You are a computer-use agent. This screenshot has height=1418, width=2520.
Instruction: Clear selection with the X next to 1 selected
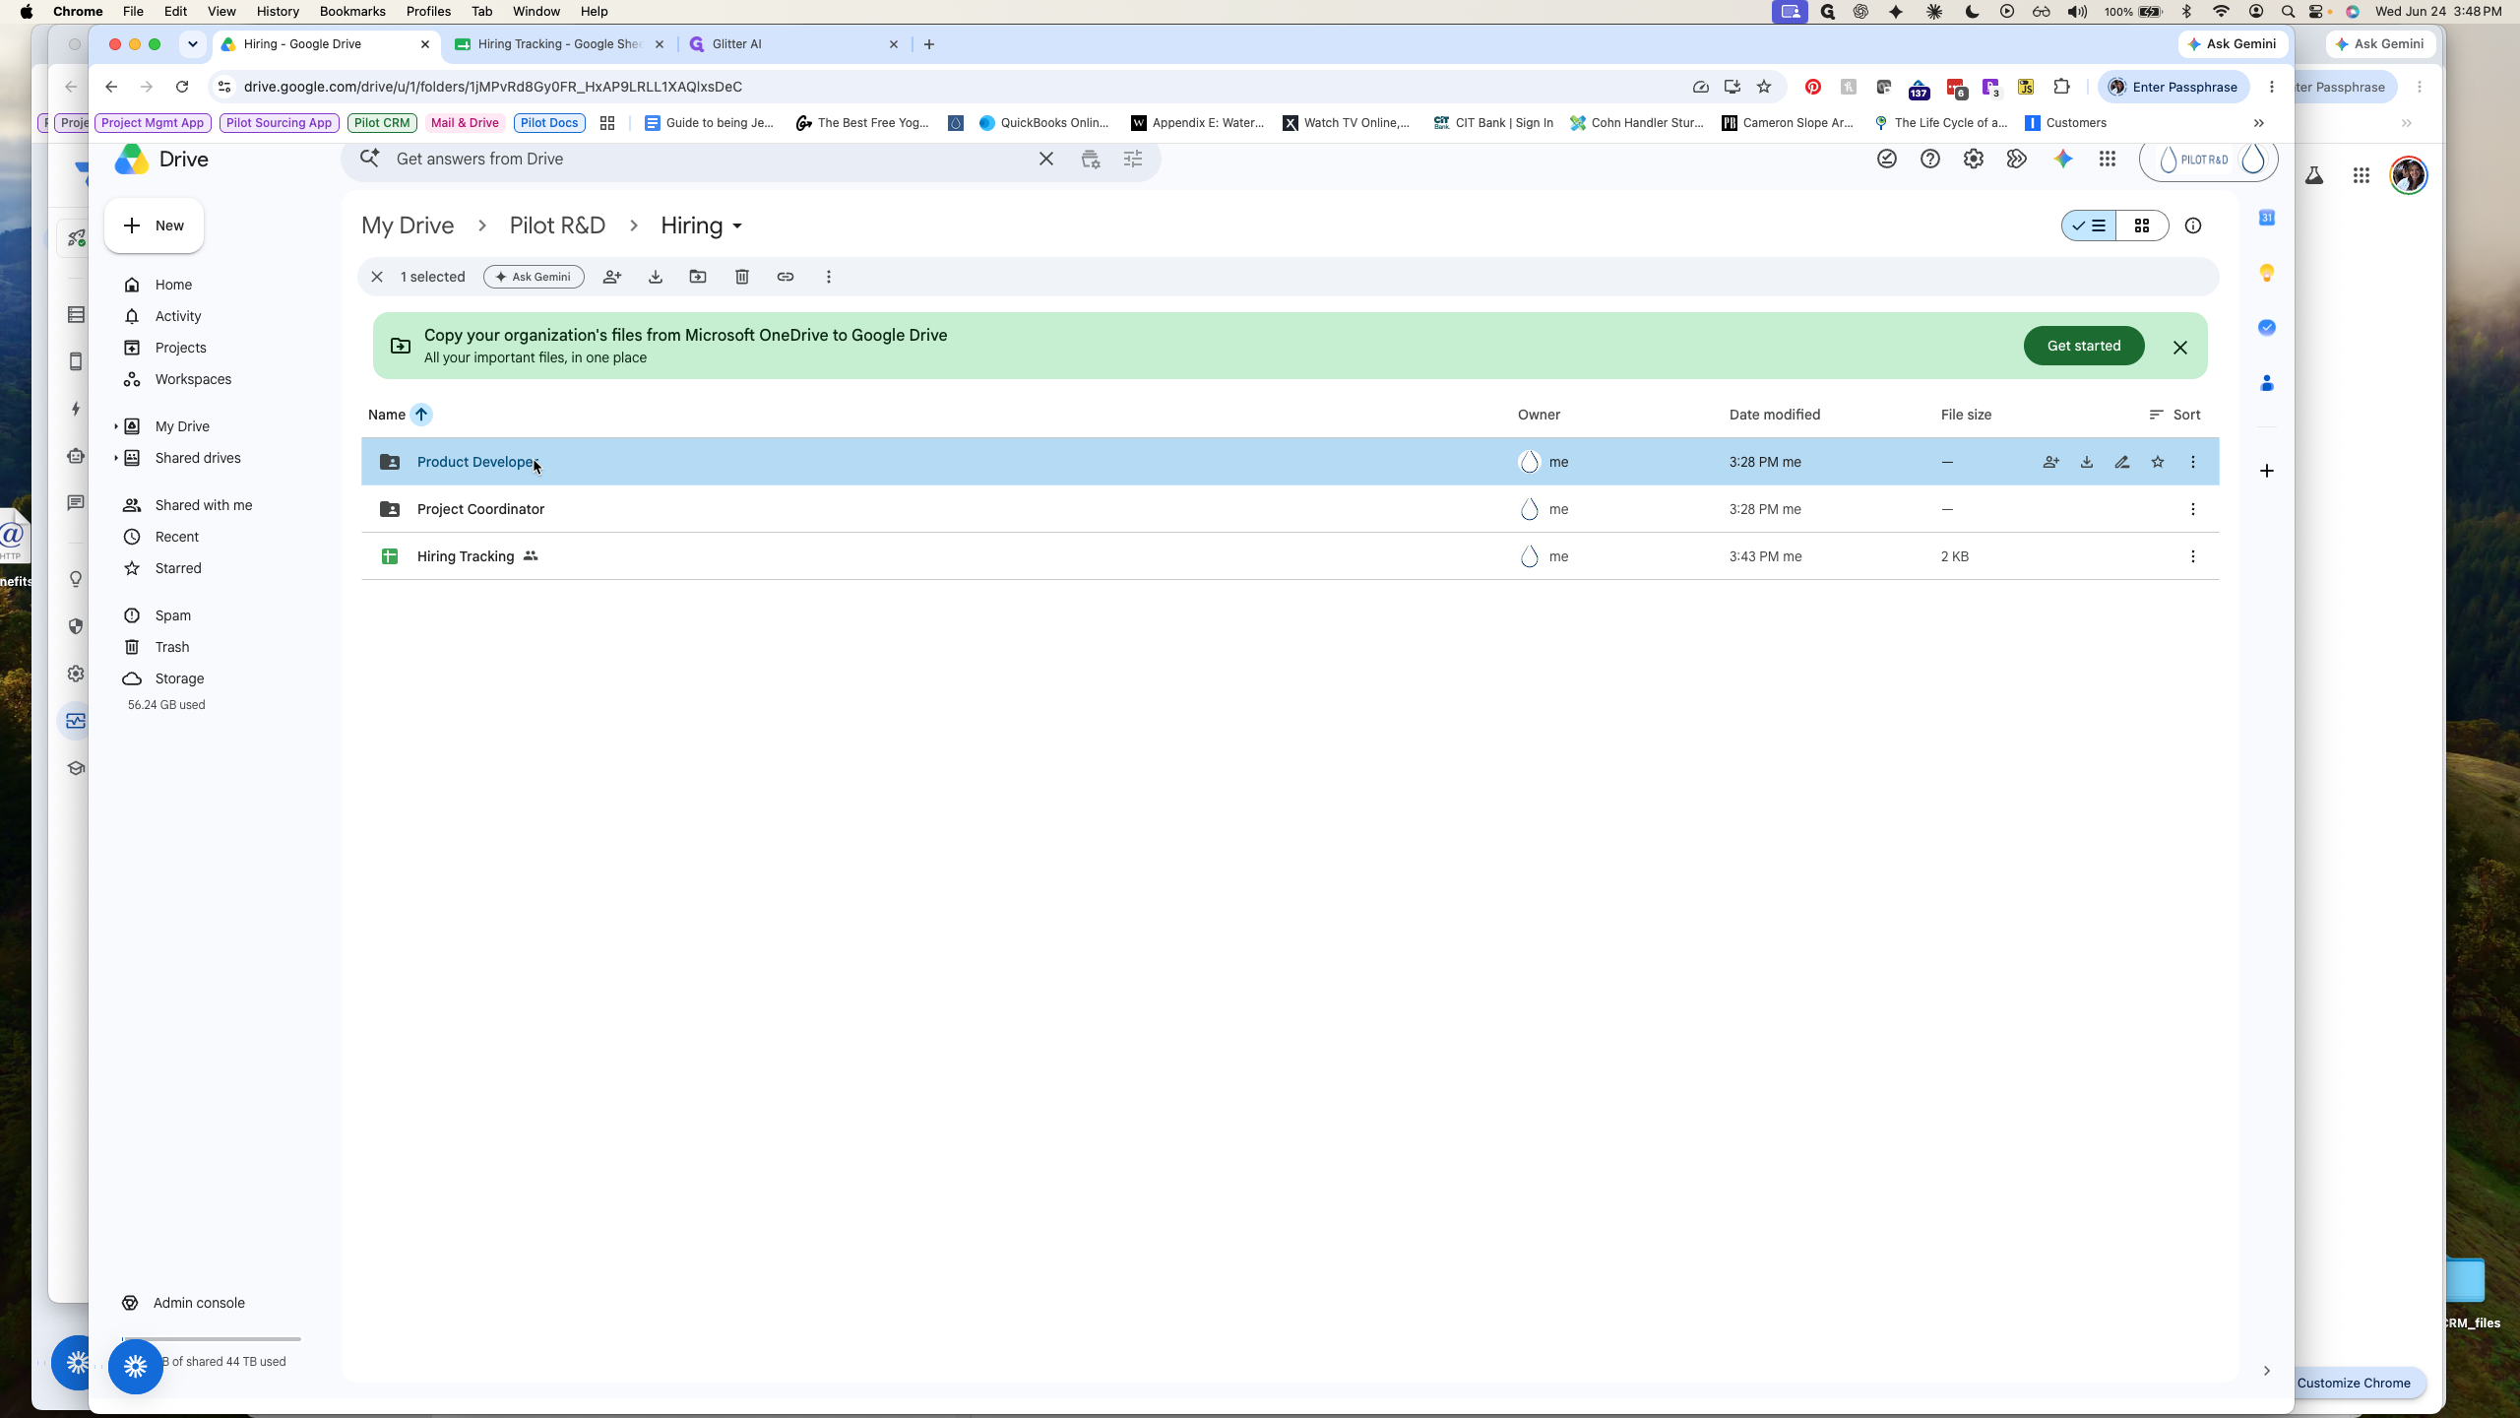pyautogui.click(x=377, y=277)
